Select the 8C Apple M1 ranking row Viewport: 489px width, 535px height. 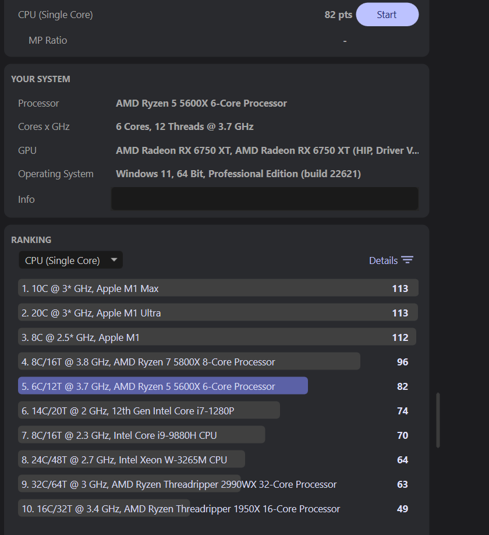pyautogui.click(x=218, y=337)
